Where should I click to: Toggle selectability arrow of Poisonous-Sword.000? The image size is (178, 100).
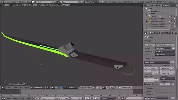(x=172, y=19)
